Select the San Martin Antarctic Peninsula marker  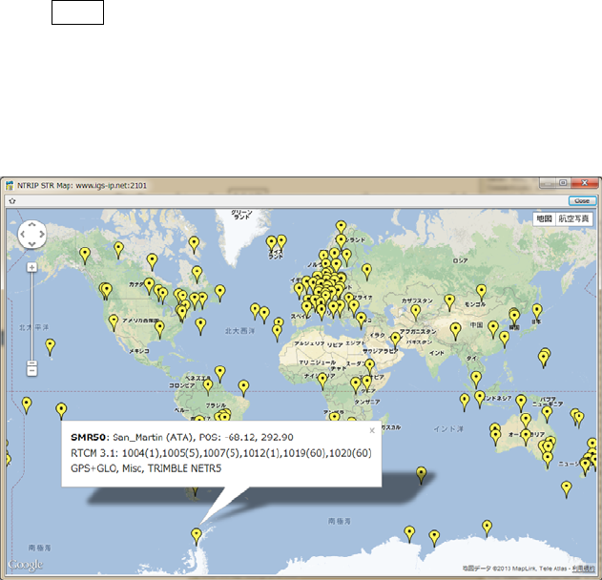tap(197, 536)
